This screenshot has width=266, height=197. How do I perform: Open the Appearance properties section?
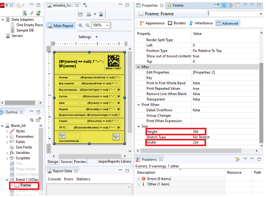[x=152, y=23]
